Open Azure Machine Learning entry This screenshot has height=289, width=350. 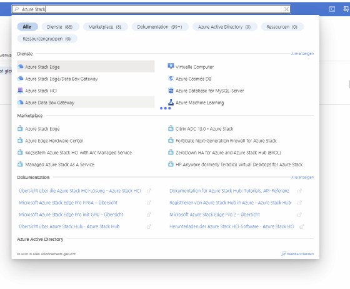pyautogui.click(x=199, y=103)
